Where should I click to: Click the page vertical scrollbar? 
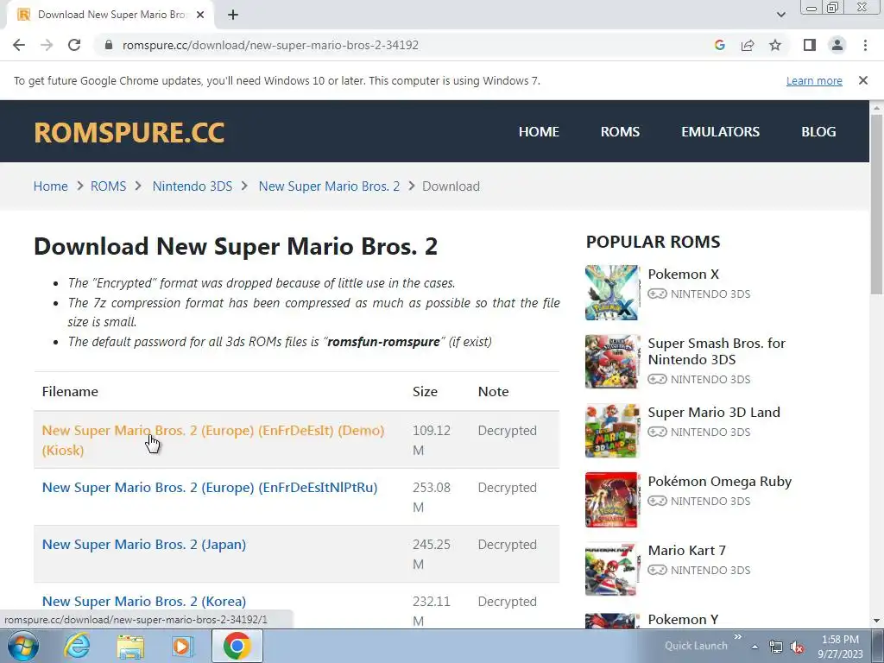pyautogui.click(x=876, y=204)
